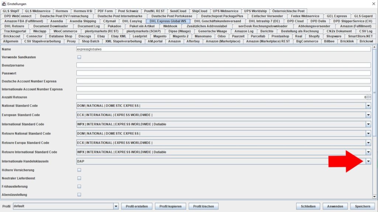Image resolution: width=378 pixels, height=212 pixels.
Task: Click the Profil löschen button
Action: (x=203, y=206)
